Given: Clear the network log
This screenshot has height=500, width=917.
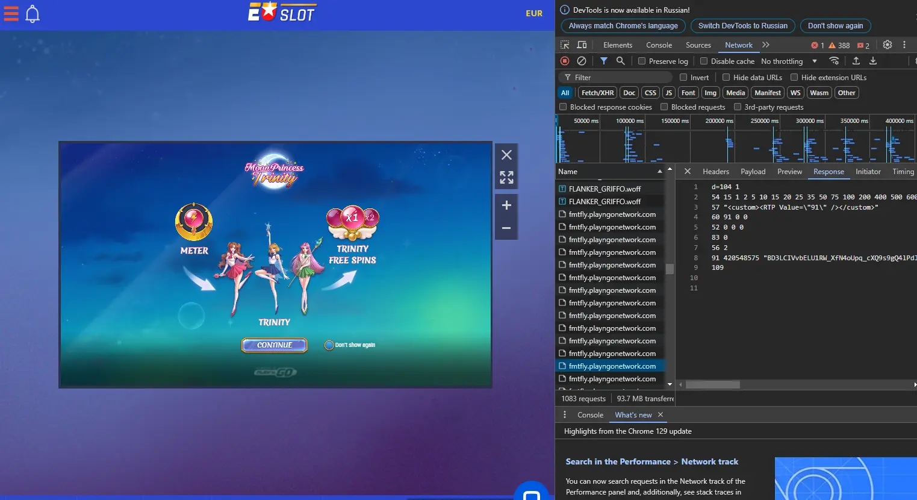Looking at the screenshot, I should (582, 61).
